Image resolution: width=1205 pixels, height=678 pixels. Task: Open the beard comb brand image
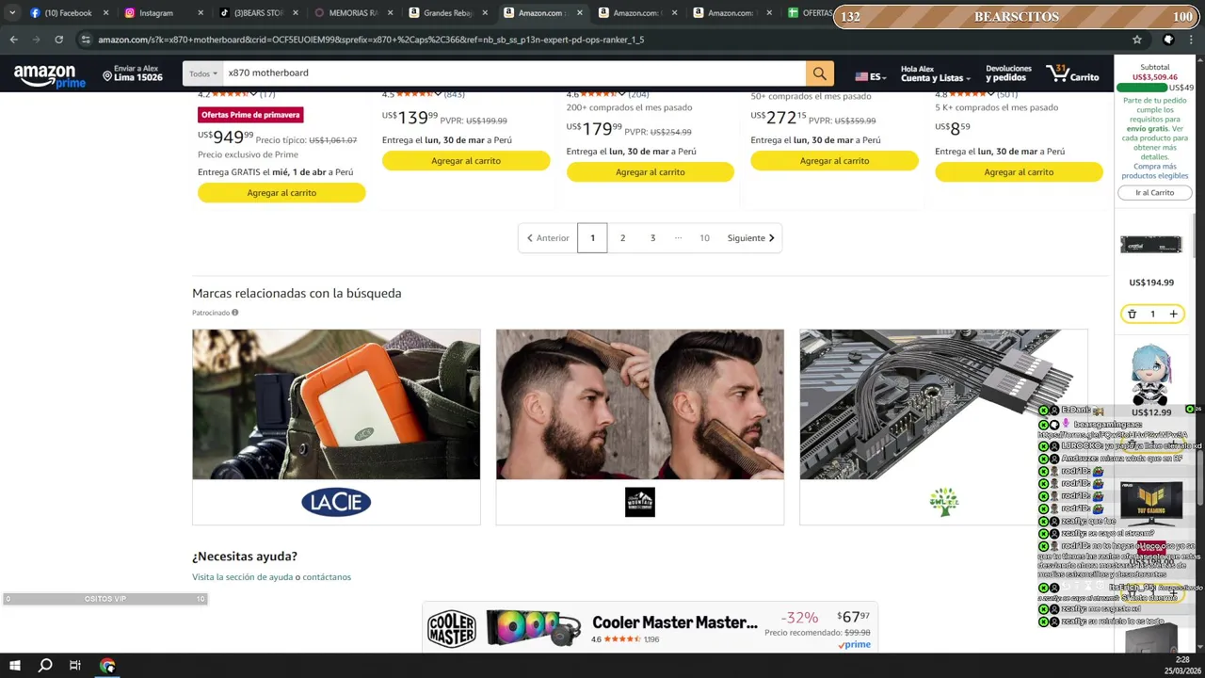639,404
